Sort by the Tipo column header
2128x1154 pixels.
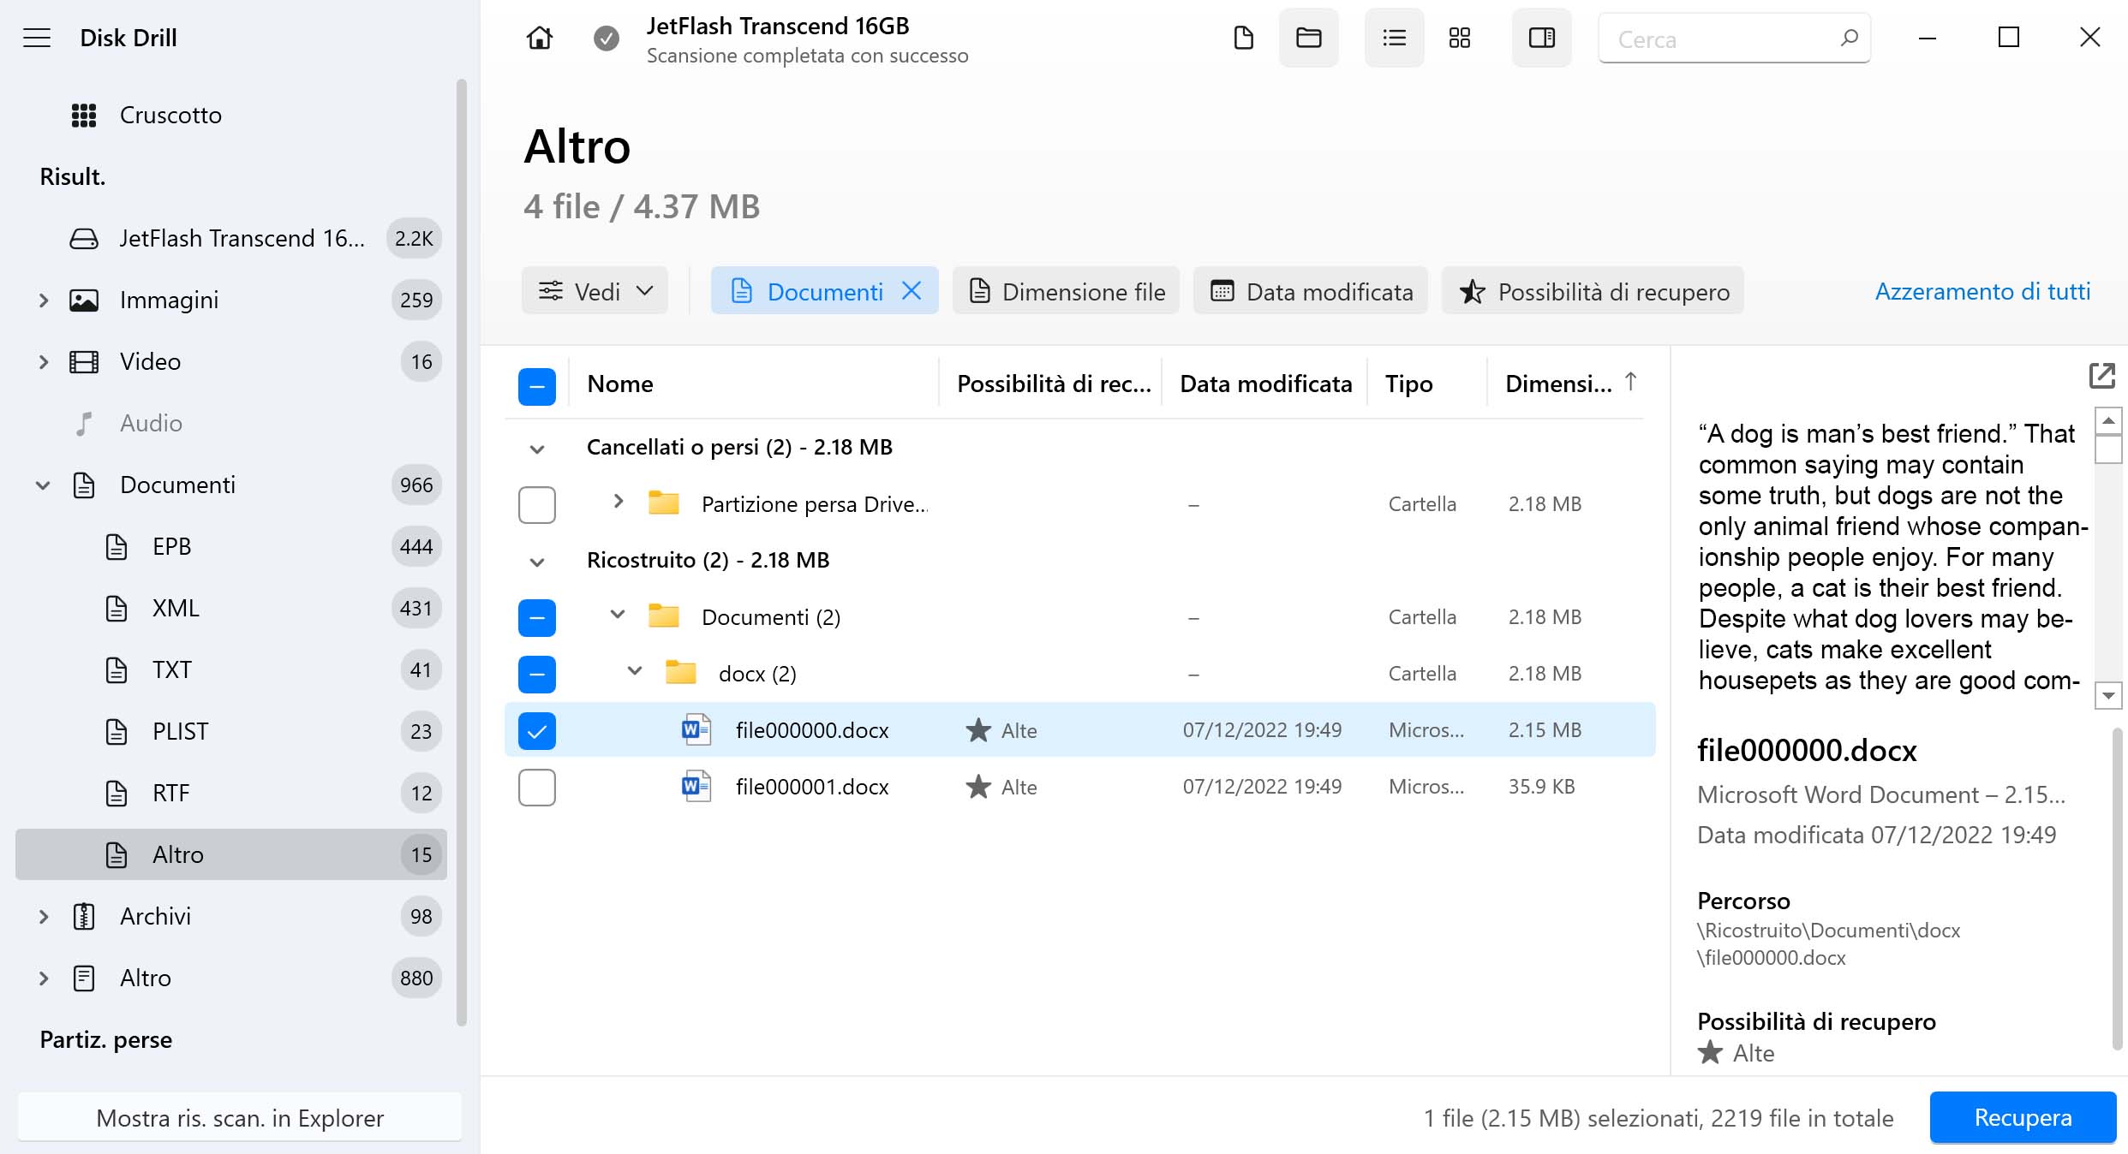click(1408, 384)
